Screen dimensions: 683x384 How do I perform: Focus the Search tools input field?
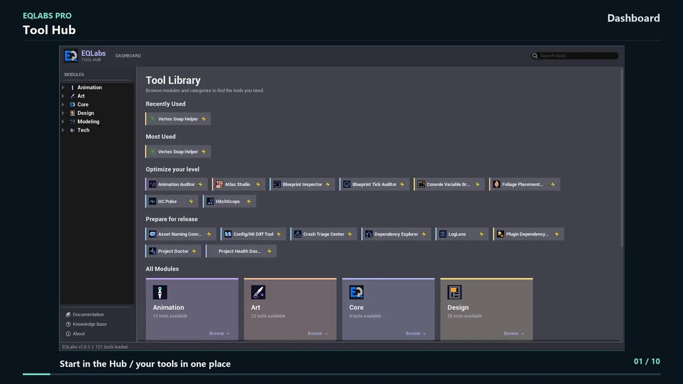[575, 56]
